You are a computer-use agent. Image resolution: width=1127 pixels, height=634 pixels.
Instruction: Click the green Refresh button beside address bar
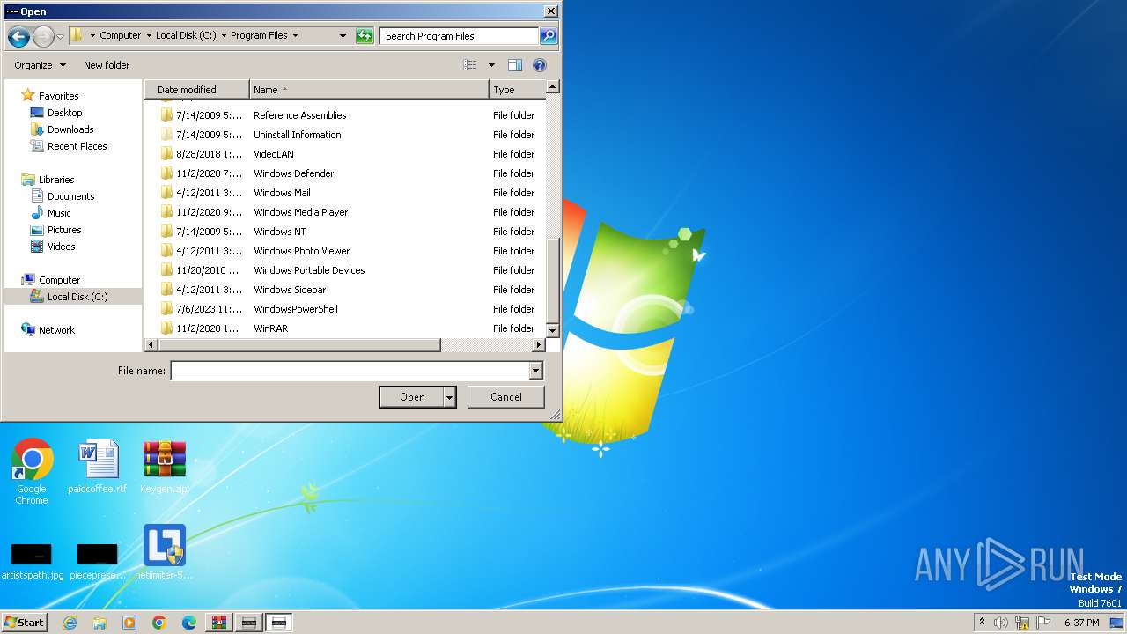click(x=365, y=36)
